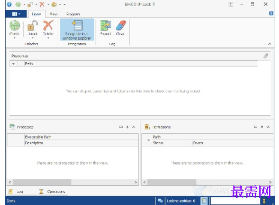Toggle Integrate into Windows Explorer
Image resolution: width=279 pixels, height=205 pixels.
point(77,30)
